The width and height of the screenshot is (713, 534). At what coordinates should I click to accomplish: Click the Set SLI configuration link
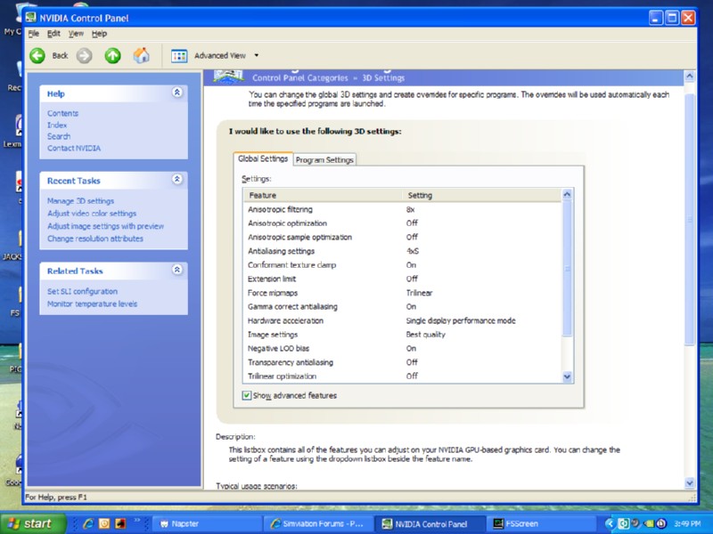tap(82, 291)
